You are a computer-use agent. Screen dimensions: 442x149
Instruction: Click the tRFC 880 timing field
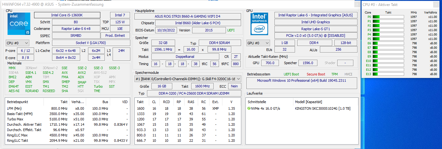click(235, 64)
